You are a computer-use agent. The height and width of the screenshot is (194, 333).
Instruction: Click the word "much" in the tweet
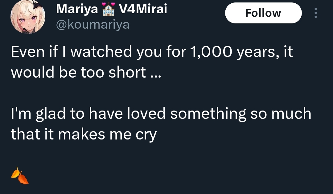coord(291,114)
